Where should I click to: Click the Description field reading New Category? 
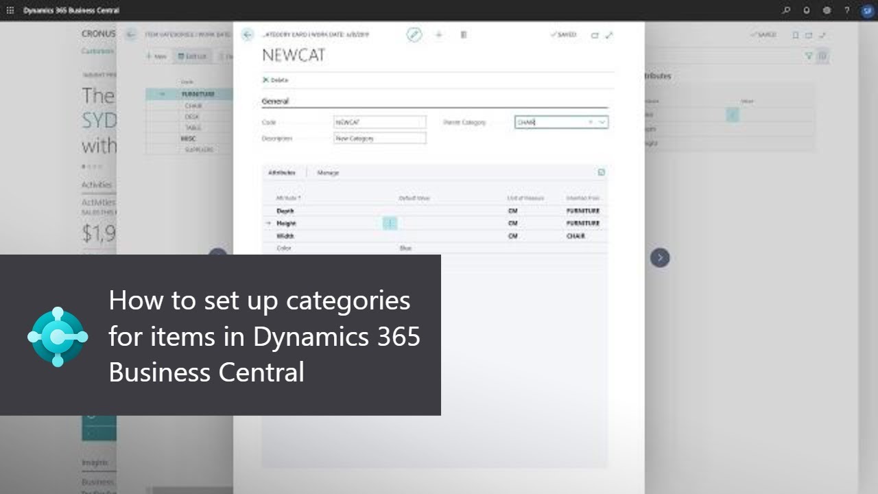(379, 138)
